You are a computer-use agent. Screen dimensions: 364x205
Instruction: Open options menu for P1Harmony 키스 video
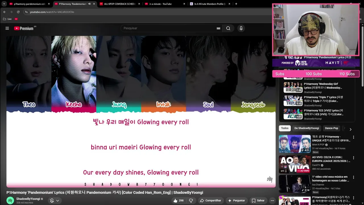pos(353,198)
